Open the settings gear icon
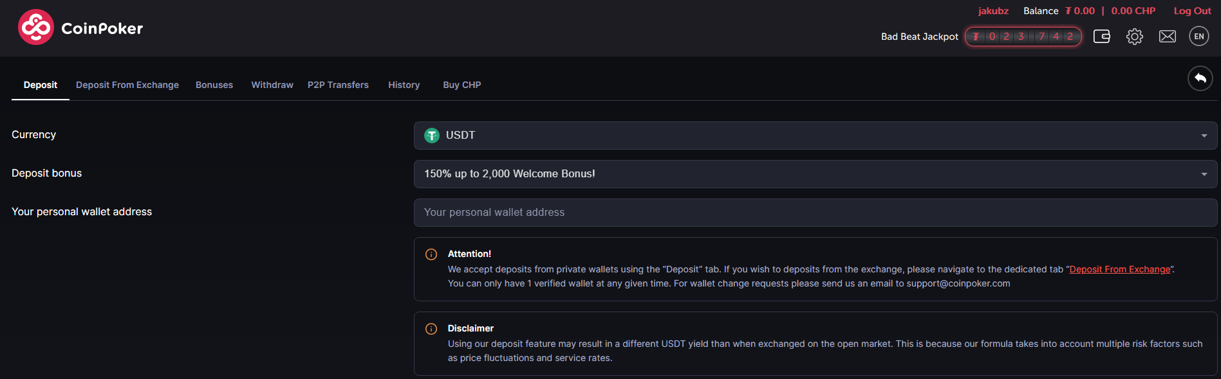This screenshot has height=379, width=1221. click(1135, 37)
